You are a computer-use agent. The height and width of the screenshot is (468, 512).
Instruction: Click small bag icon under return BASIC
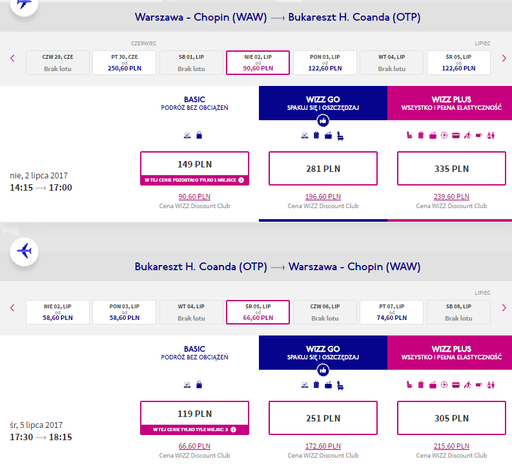point(200,385)
